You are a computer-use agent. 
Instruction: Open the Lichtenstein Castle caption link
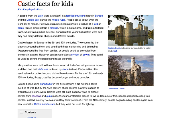pos(116,88)
